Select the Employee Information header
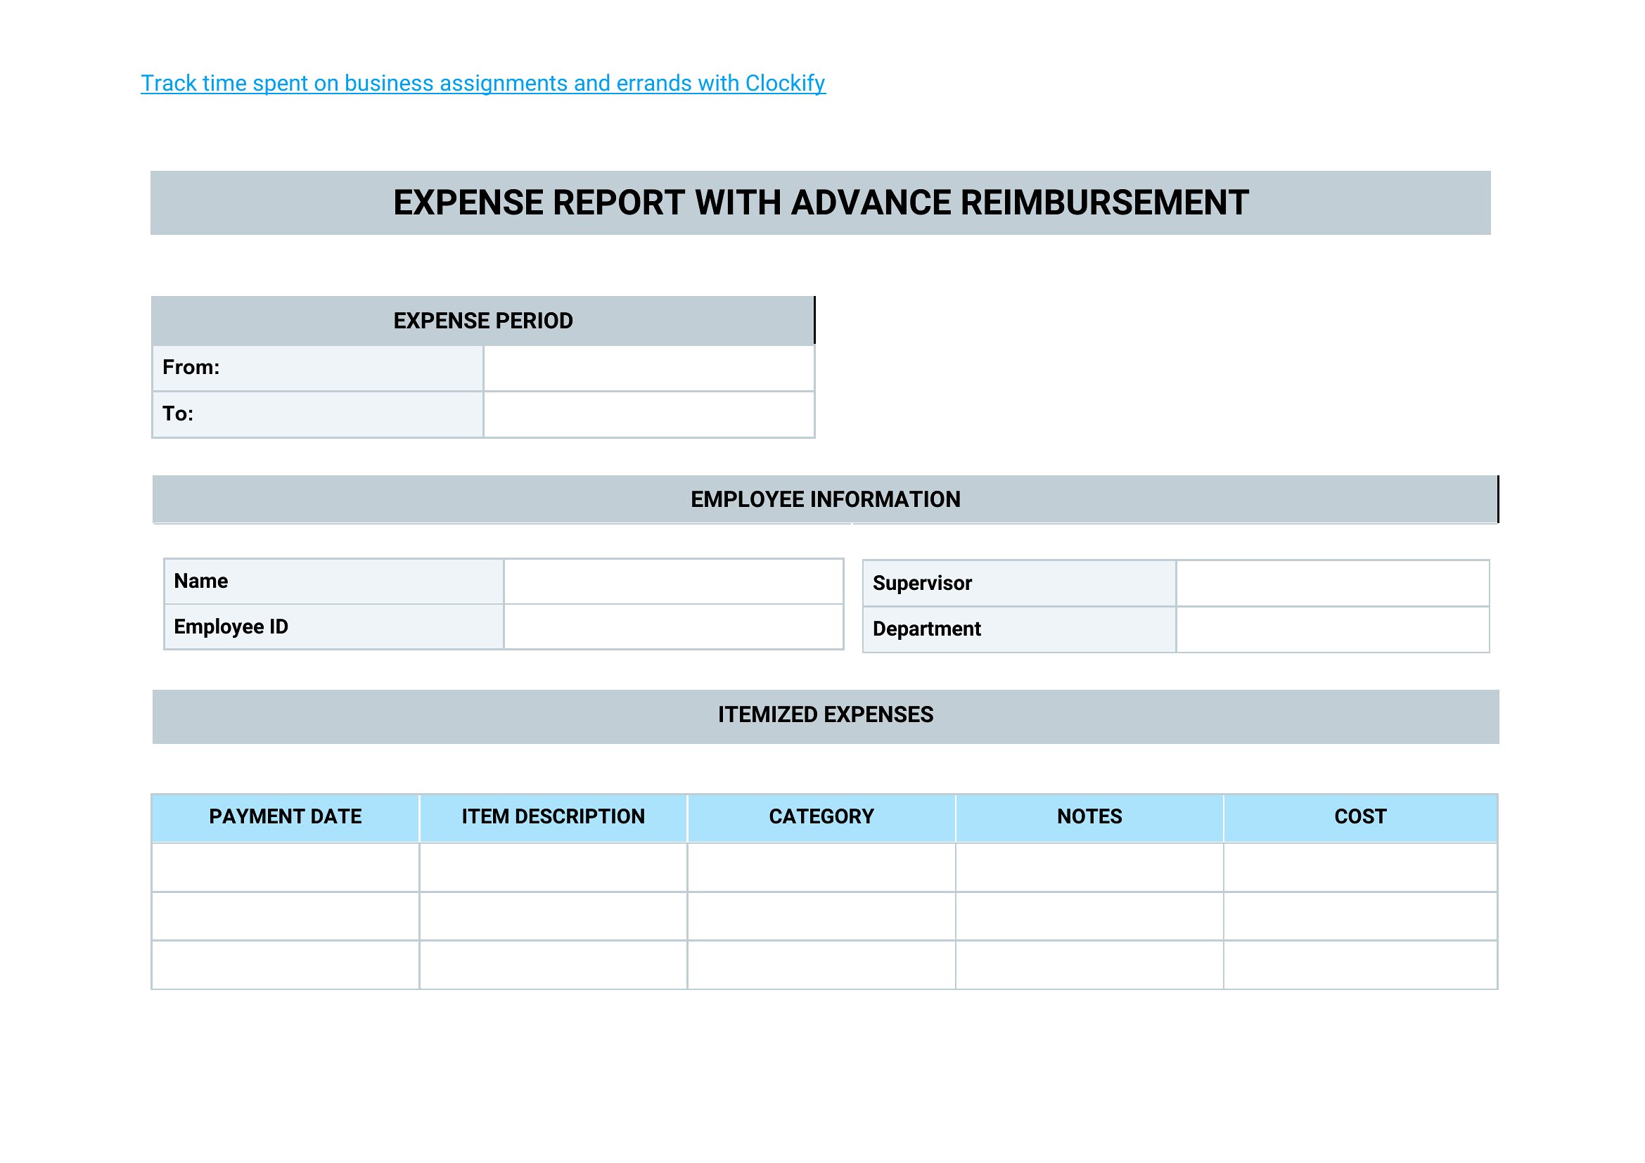This screenshot has width=1645, height=1163. point(826,499)
